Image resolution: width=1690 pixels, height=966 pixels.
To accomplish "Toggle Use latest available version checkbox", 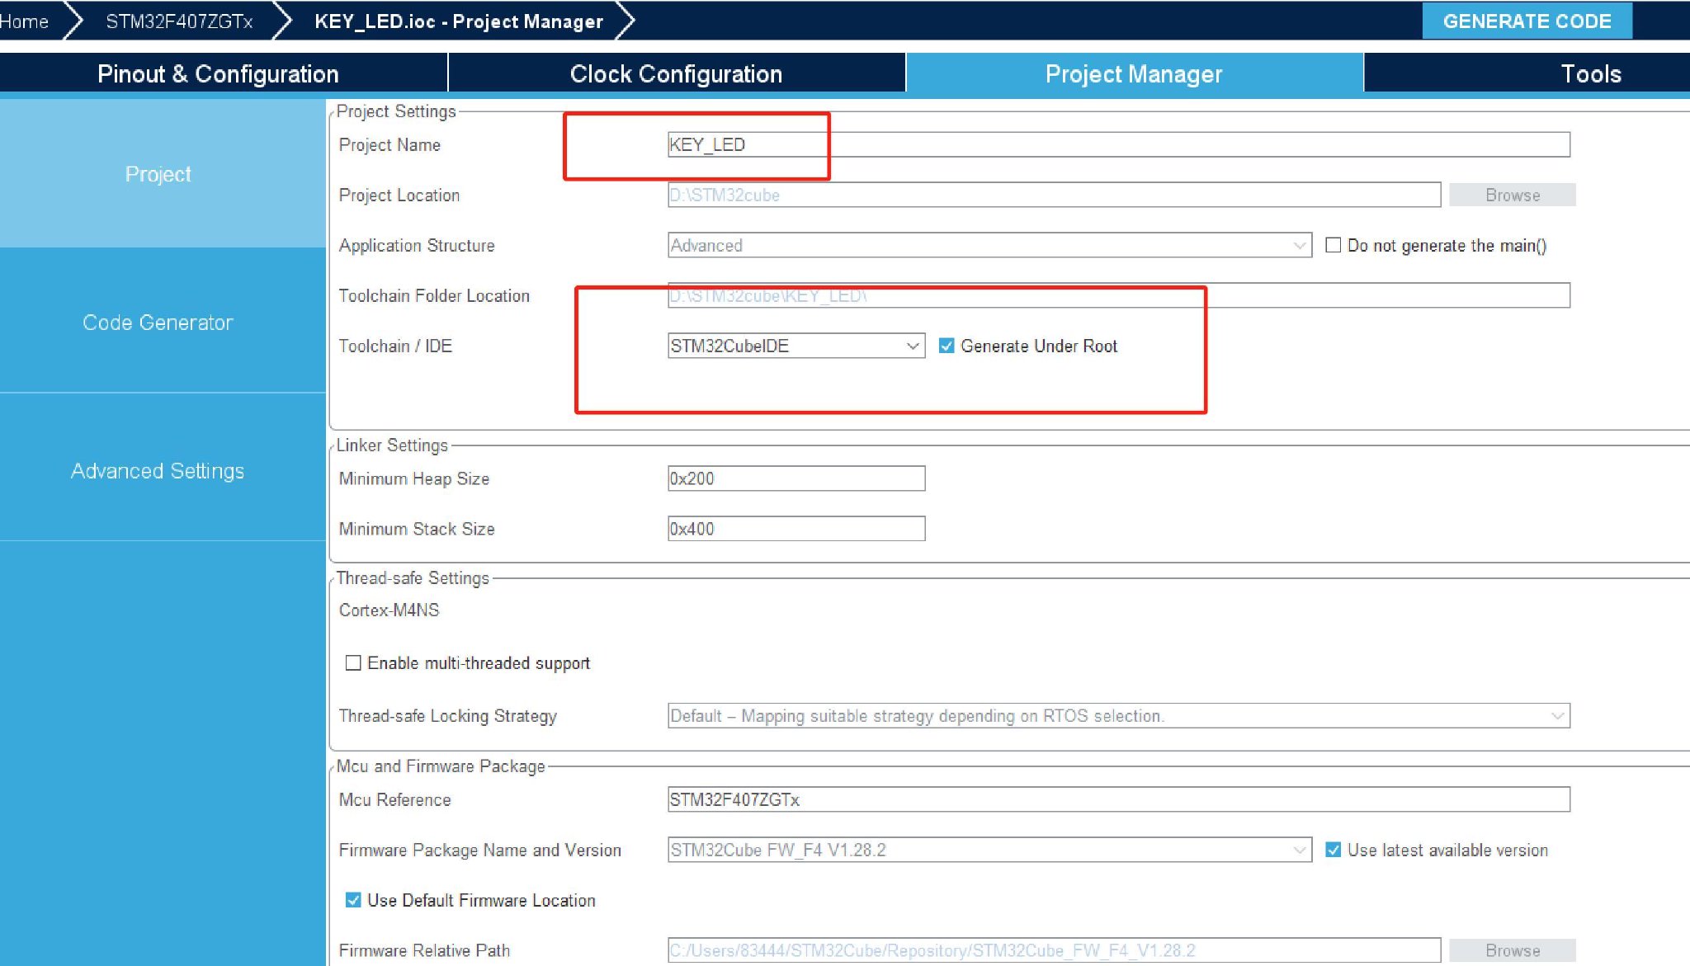I will tap(1333, 850).
